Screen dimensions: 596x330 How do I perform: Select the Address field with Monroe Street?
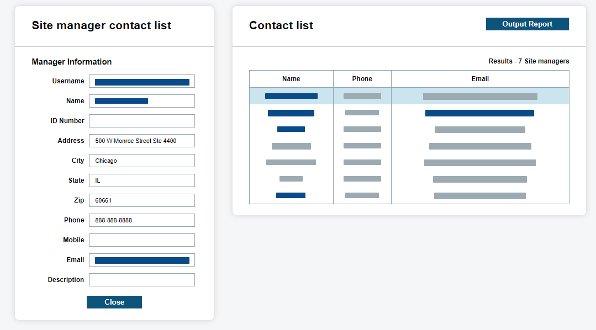[142, 141]
